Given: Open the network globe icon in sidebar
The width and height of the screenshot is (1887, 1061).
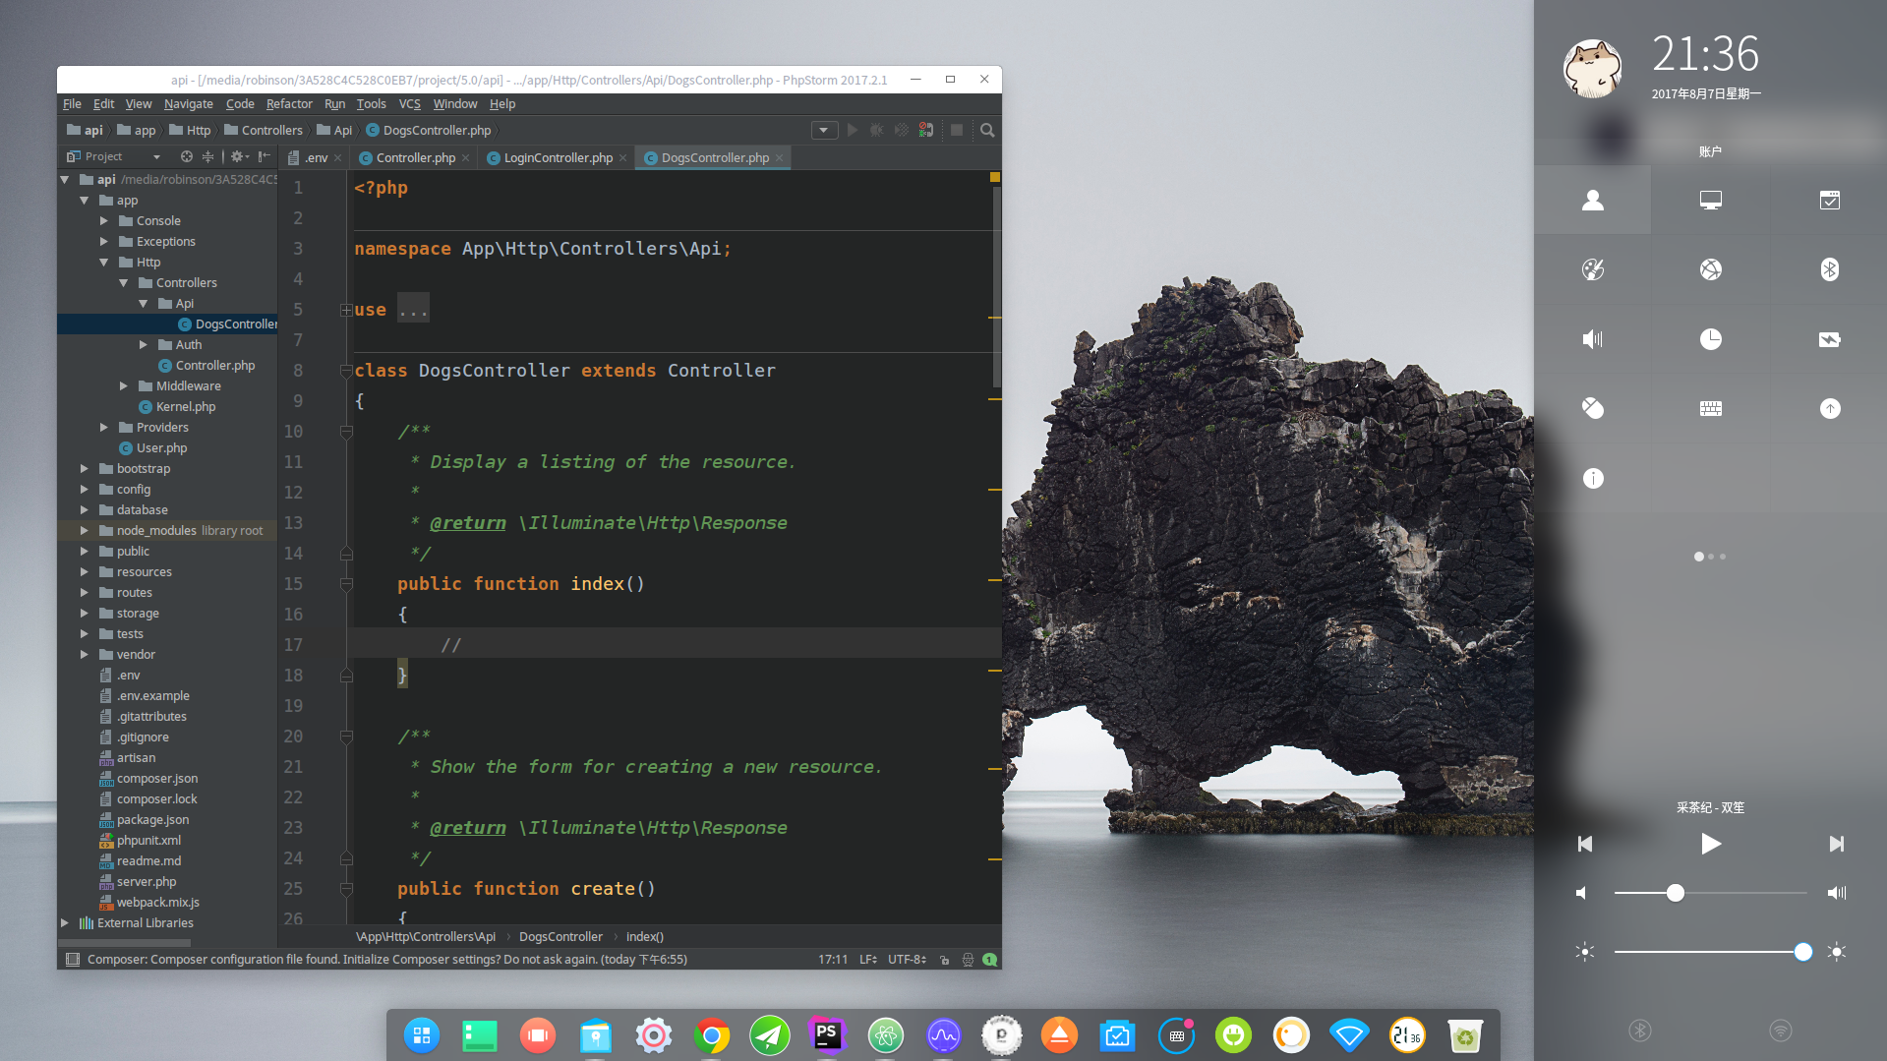Looking at the screenshot, I should pos(1711,269).
